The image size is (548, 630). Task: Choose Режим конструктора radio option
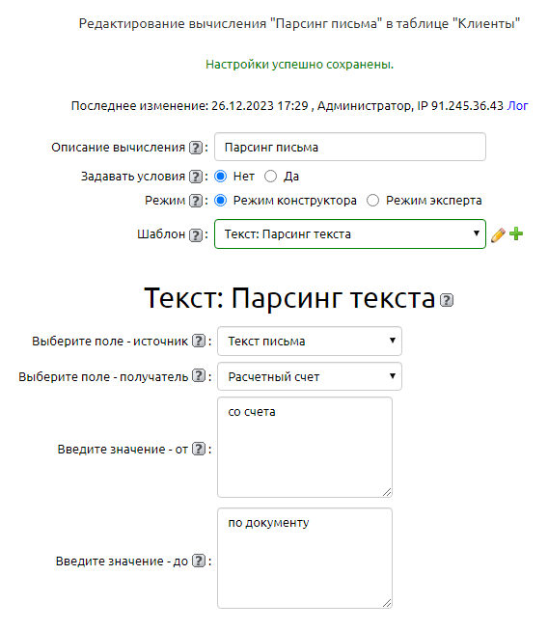pyautogui.click(x=221, y=201)
